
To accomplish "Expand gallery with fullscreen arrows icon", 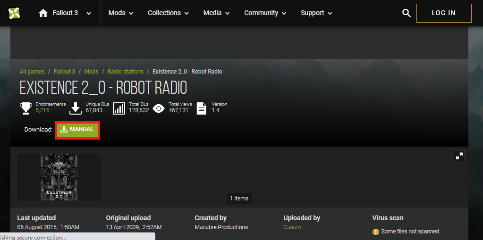I will click(x=459, y=156).
